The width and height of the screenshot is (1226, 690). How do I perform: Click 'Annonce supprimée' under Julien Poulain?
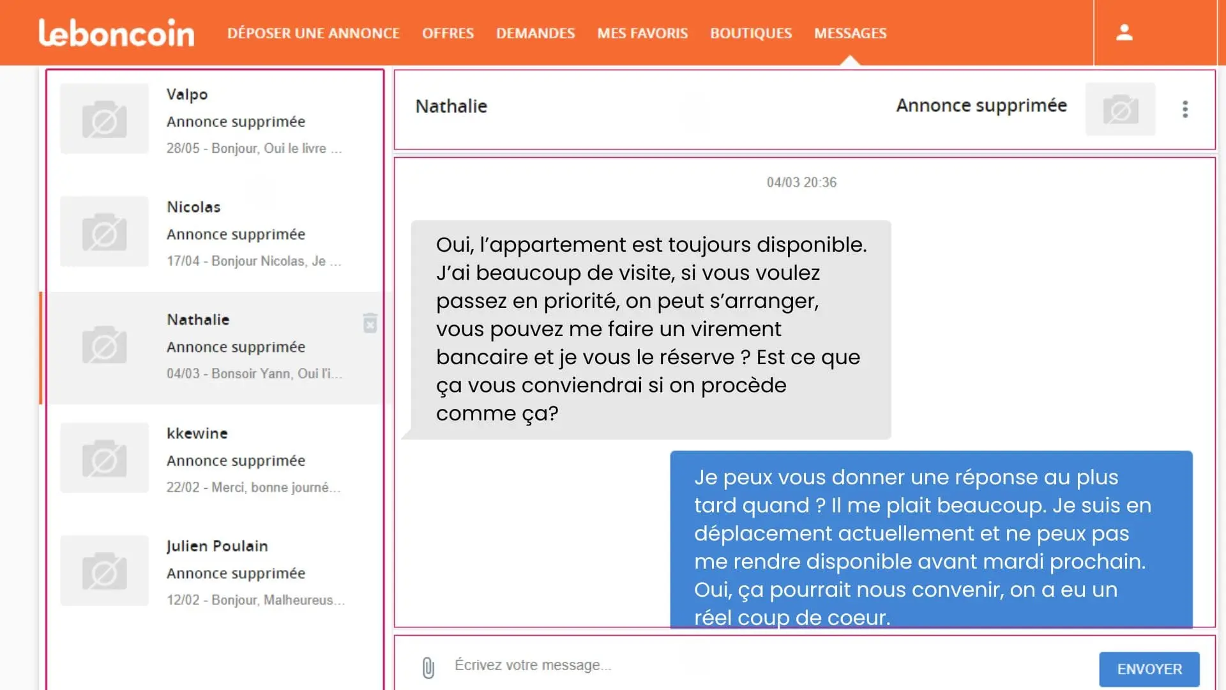(236, 574)
